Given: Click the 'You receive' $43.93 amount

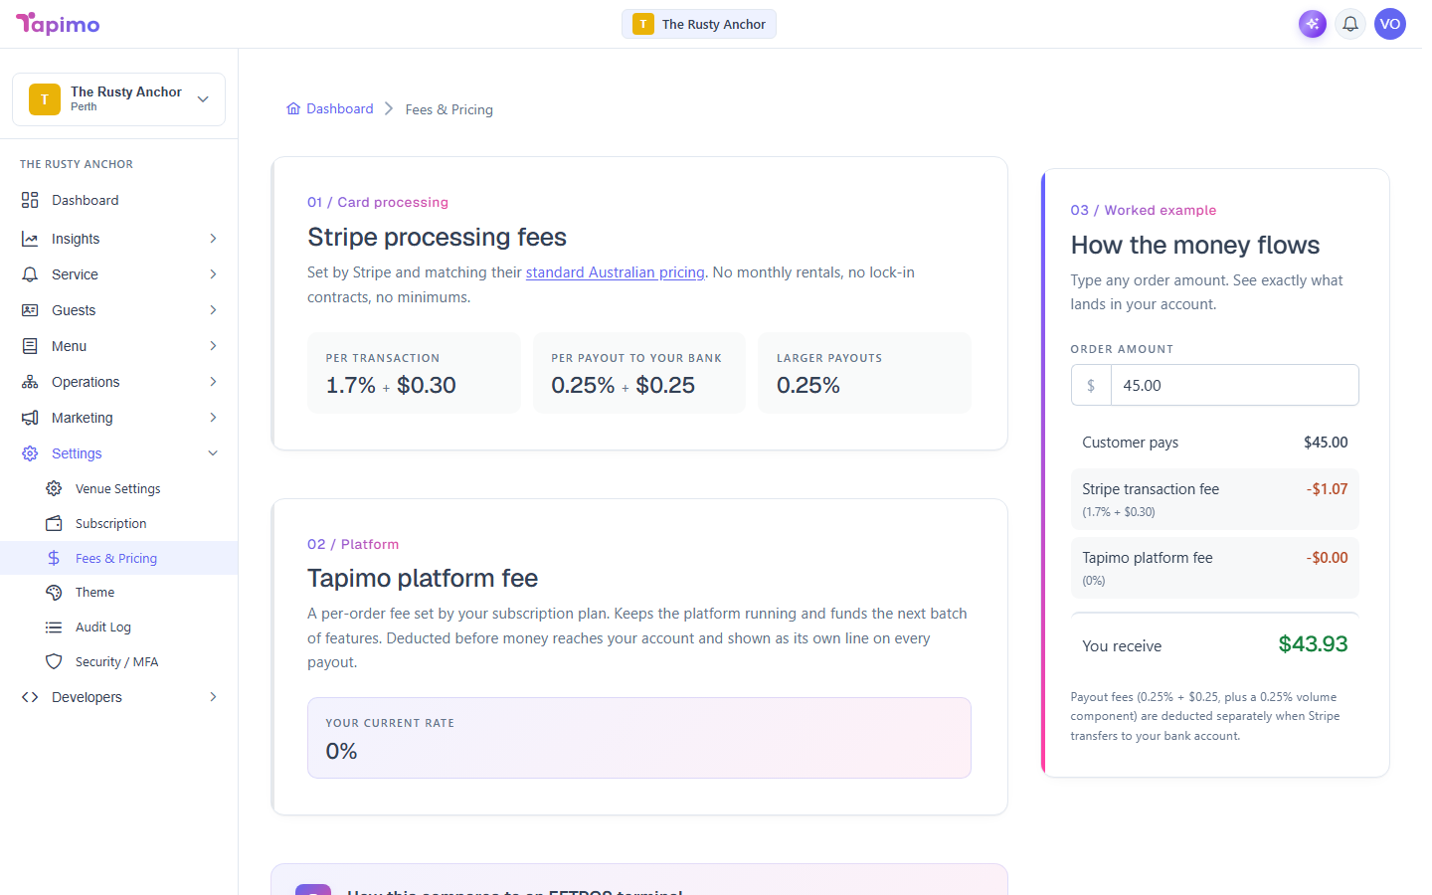Looking at the screenshot, I should pyautogui.click(x=1313, y=644).
